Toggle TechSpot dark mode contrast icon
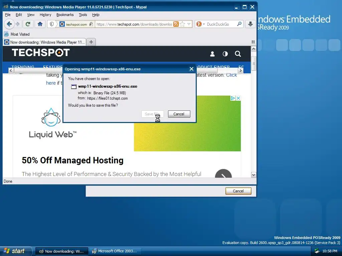The height and width of the screenshot is (256, 342). point(225,54)
